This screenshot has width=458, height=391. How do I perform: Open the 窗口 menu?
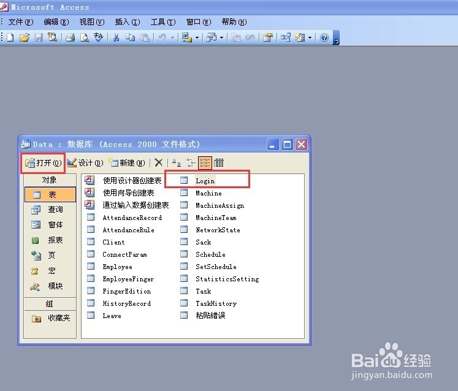click(199, 22)
